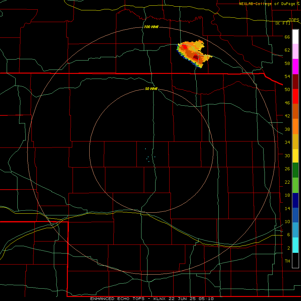This screenshot has width=301, height=301.
Task: Click the '100 NMI' range ring label
Action: [x=151, y=27]
